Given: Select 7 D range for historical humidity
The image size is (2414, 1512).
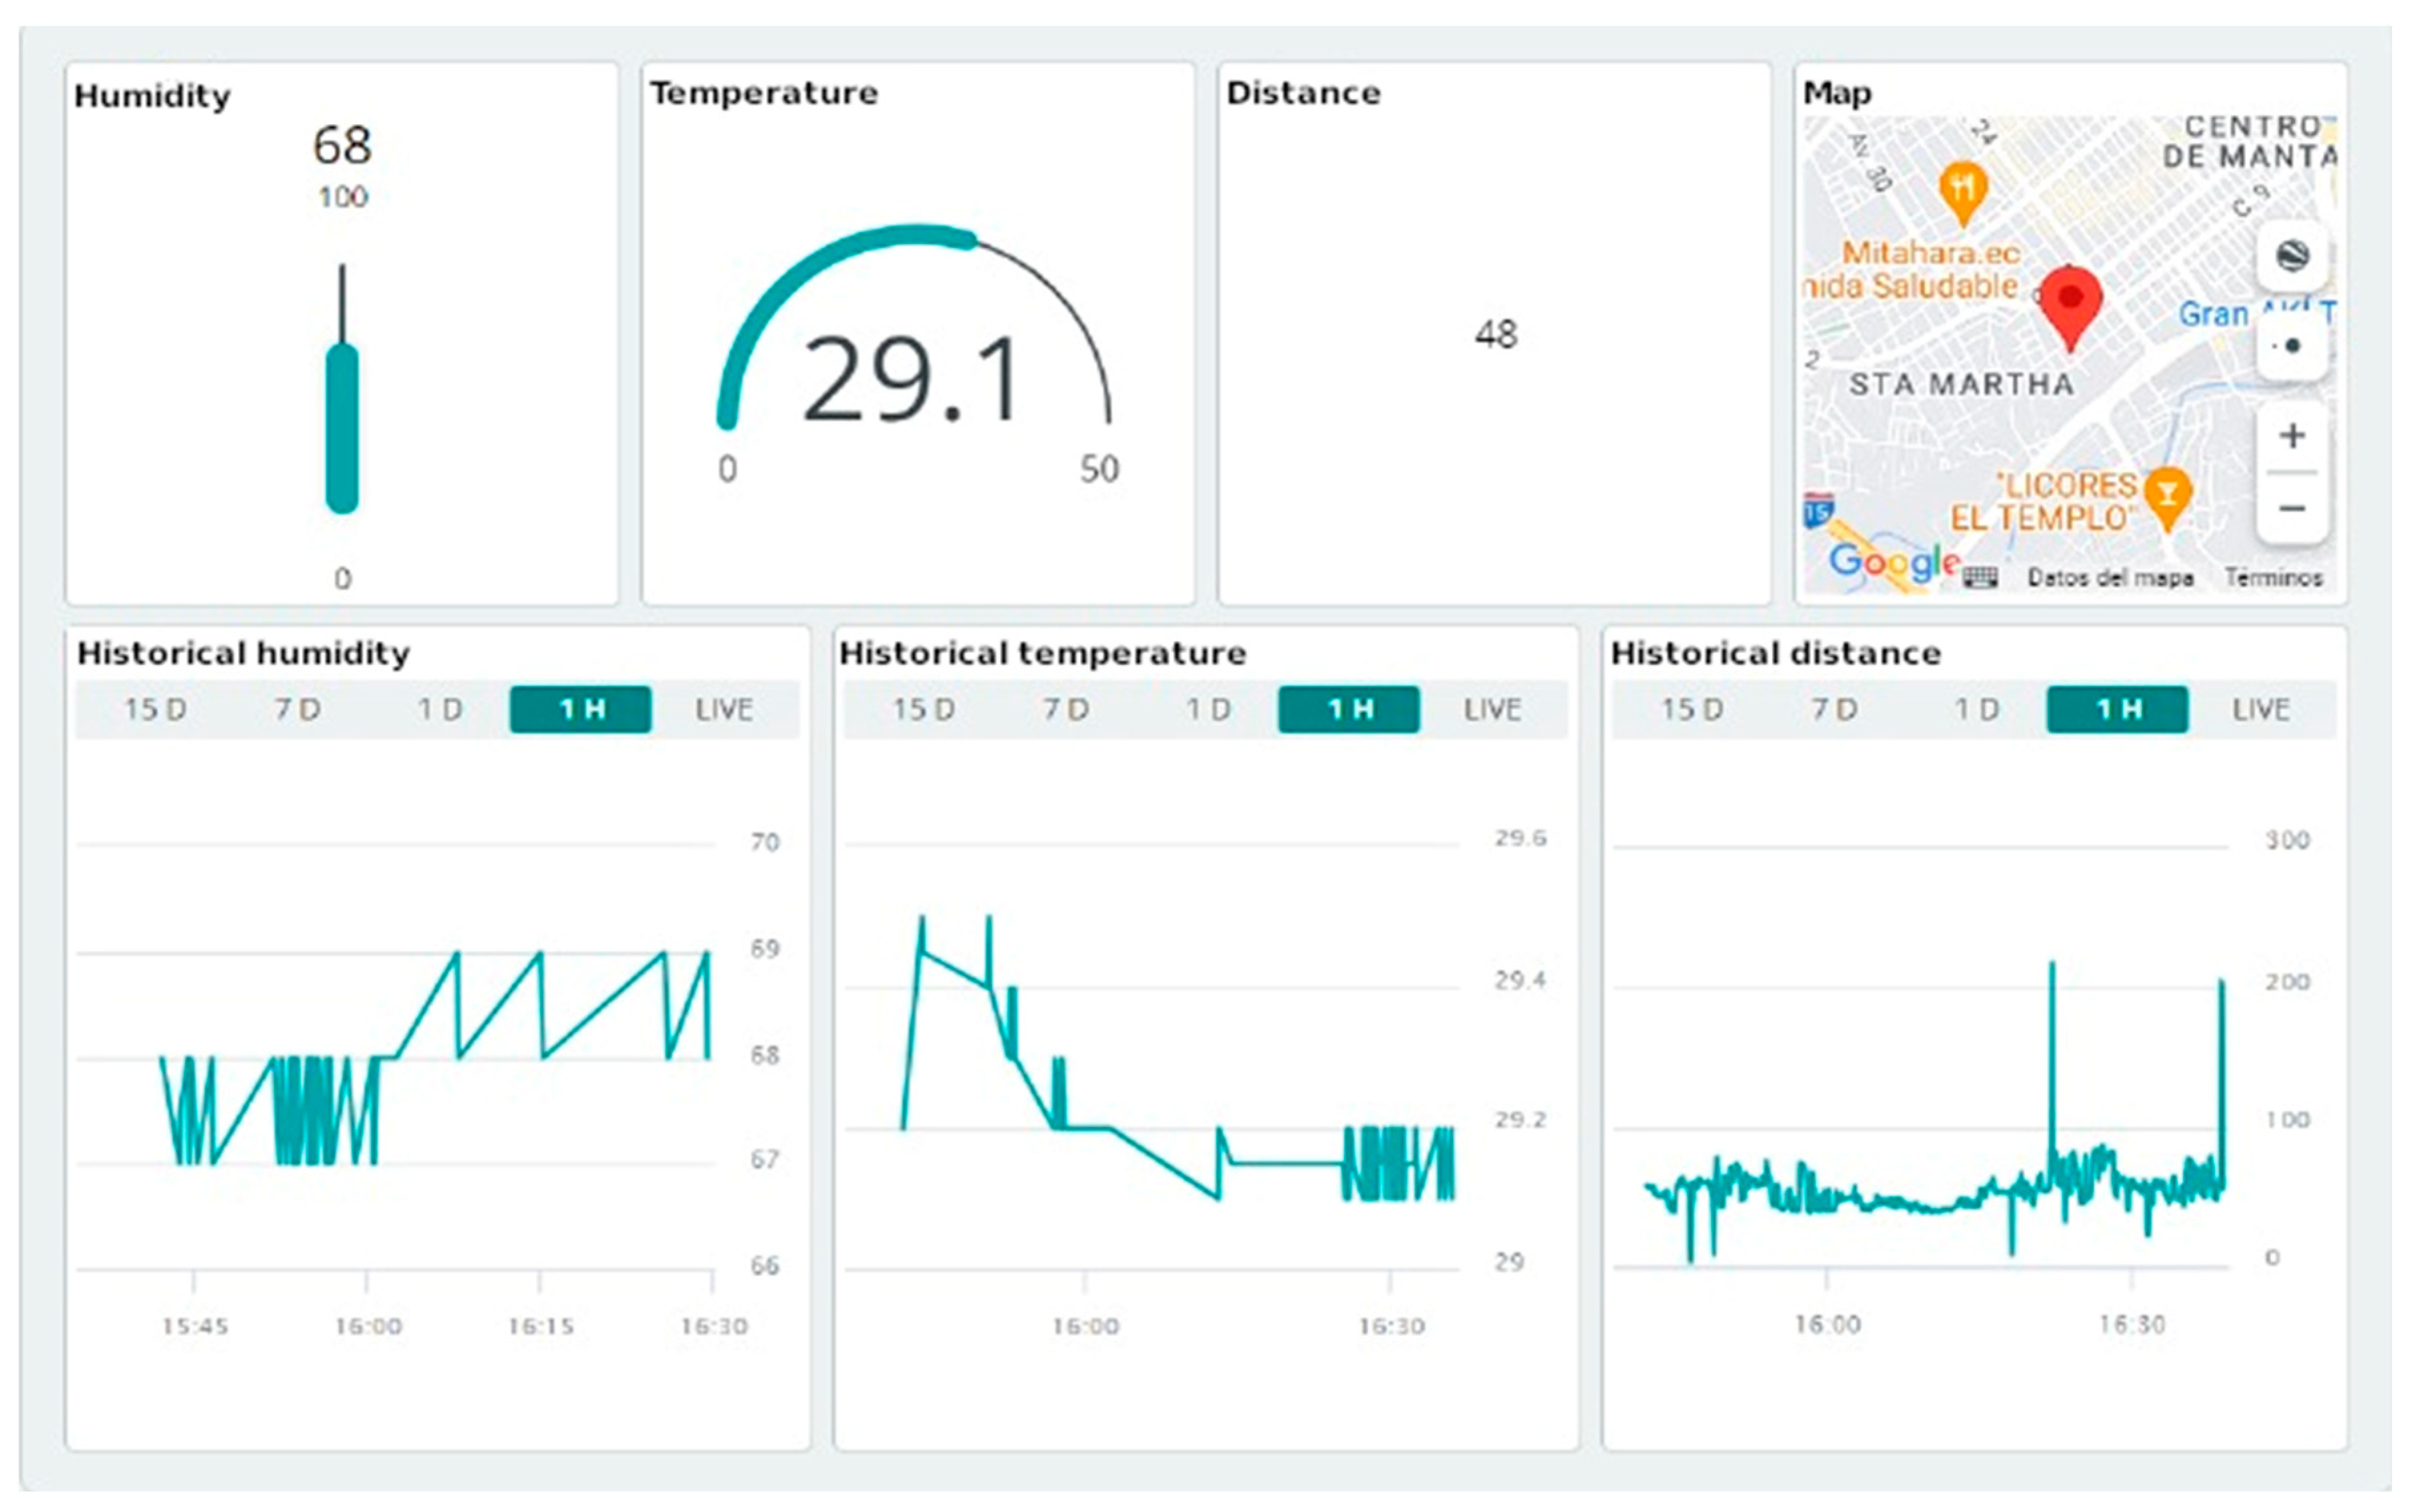Looking at the screenshot, I should [298, 710].
